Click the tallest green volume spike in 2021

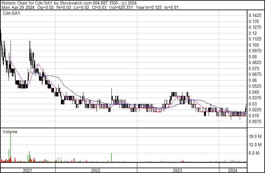[x=11, y=147]
